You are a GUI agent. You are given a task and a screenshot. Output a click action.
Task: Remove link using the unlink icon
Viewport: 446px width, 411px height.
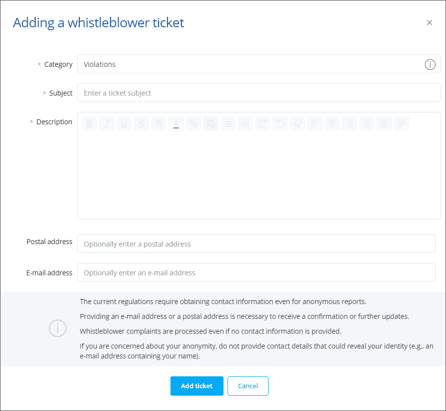(211, 124)
